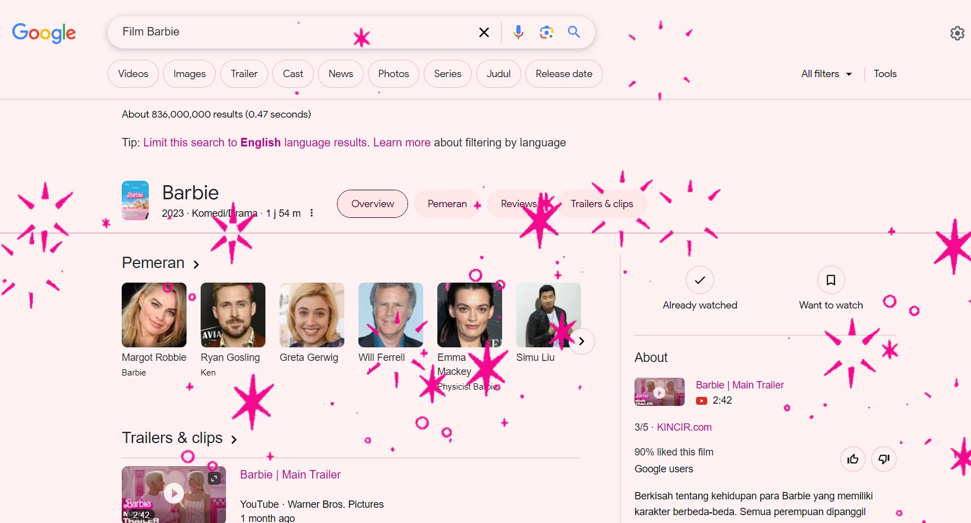Screen dimensions: 971x523
Task: Select the Judul filter chip
Action: pos(499,74)
